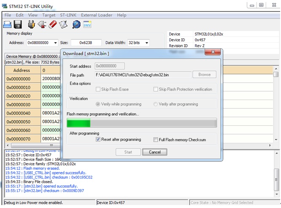Image resolution: width=281 pixels, height=208 pixels.
Task: Uncheck Reset after programming checkbox
Action: click(98, 139)
